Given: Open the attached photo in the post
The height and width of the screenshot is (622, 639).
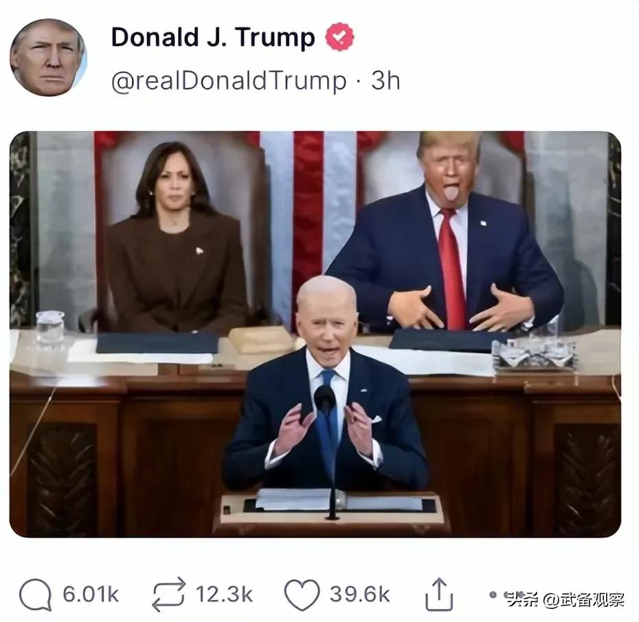Looking at the screenshot, I should click(315, 334).
